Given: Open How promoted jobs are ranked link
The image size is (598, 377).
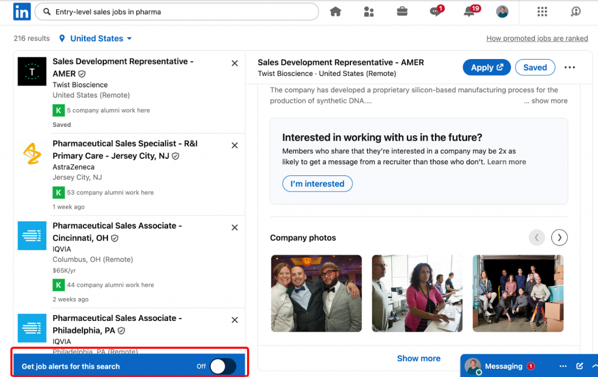Looking at the screenshot, I should (537, 39).
